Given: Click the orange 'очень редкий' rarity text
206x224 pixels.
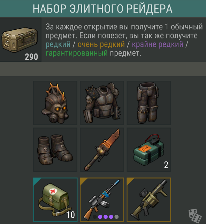Looking at the screenshot, I should [101, 44].
